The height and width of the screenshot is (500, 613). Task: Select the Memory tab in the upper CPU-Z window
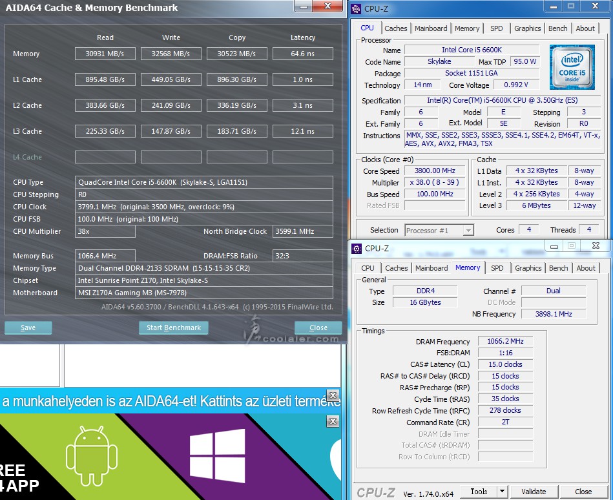[467, 28]
